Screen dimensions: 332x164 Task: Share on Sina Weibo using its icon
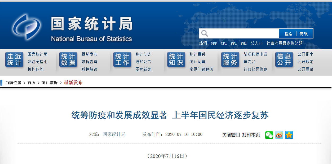[279, 135]
